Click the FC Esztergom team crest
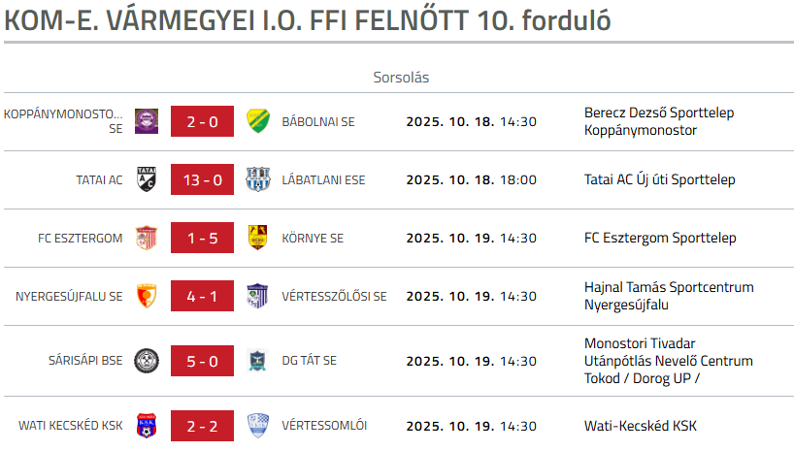 tap(147, 238)
